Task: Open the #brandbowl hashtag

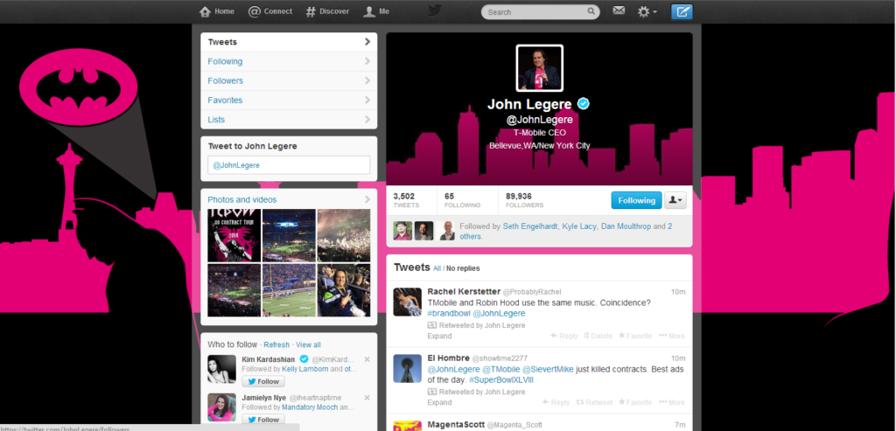Action: click(x=447, y=313)
